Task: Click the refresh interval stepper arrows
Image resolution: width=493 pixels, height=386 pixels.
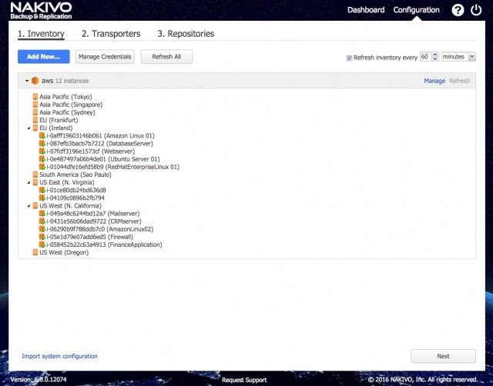Action: [x=435, y=57]
